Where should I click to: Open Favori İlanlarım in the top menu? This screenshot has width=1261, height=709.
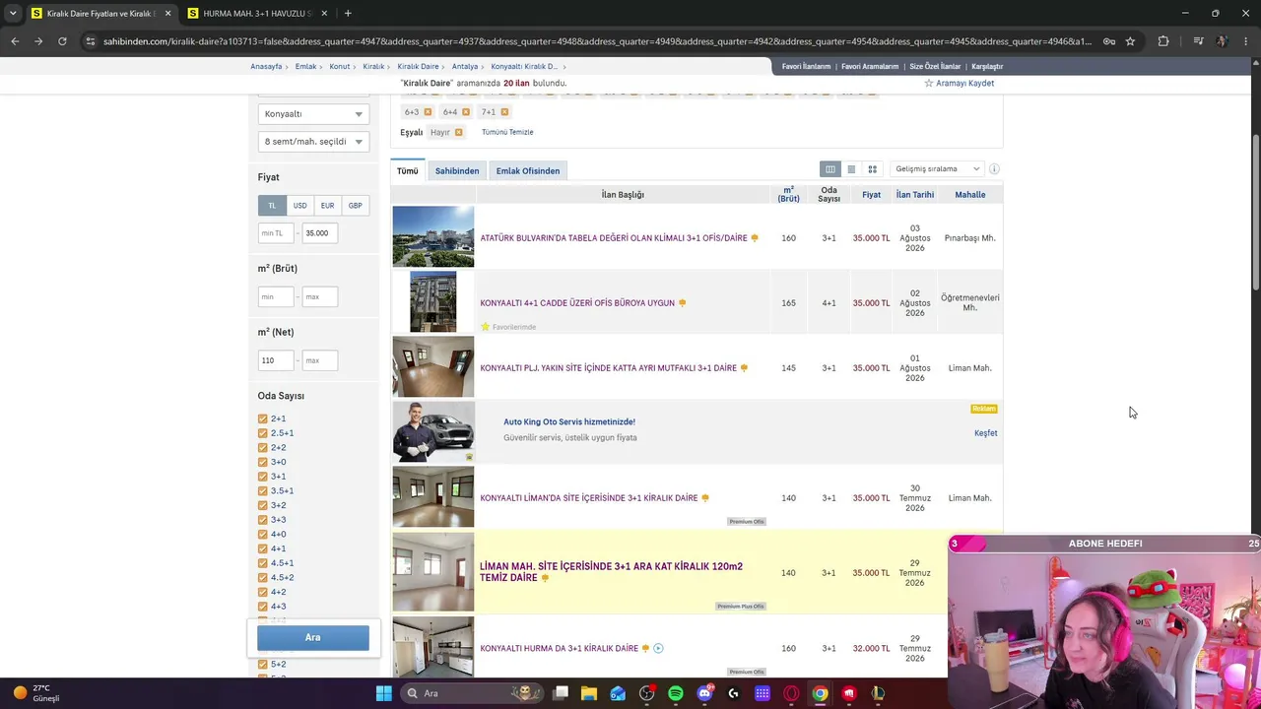[x=806, y=66]
